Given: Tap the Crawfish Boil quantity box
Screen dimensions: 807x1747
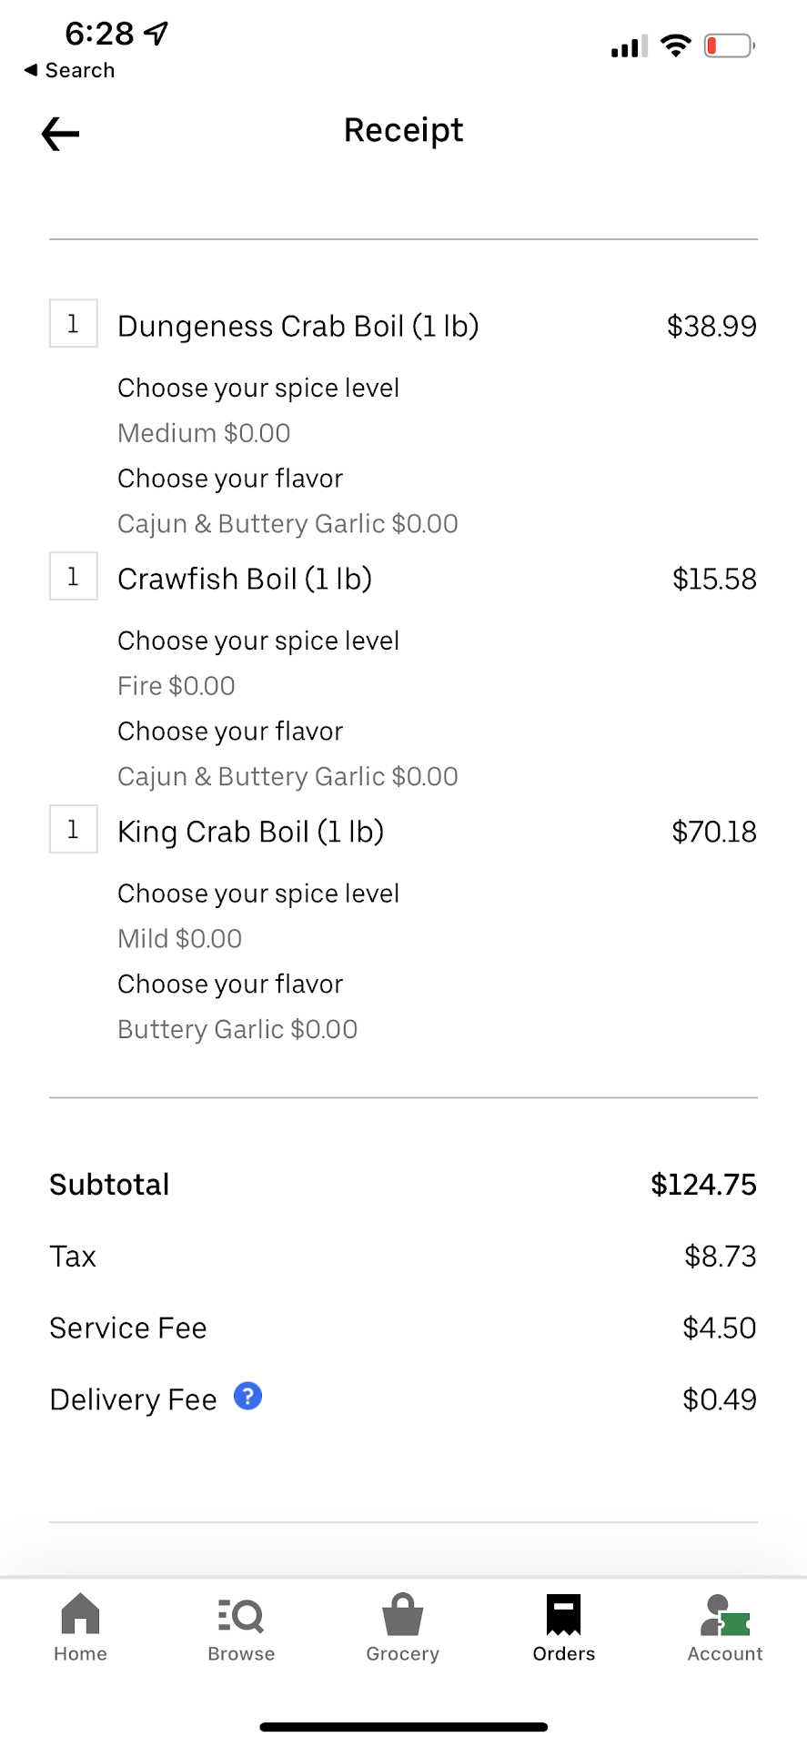Looking at the screenshot, I should click(x=74, y=577).
